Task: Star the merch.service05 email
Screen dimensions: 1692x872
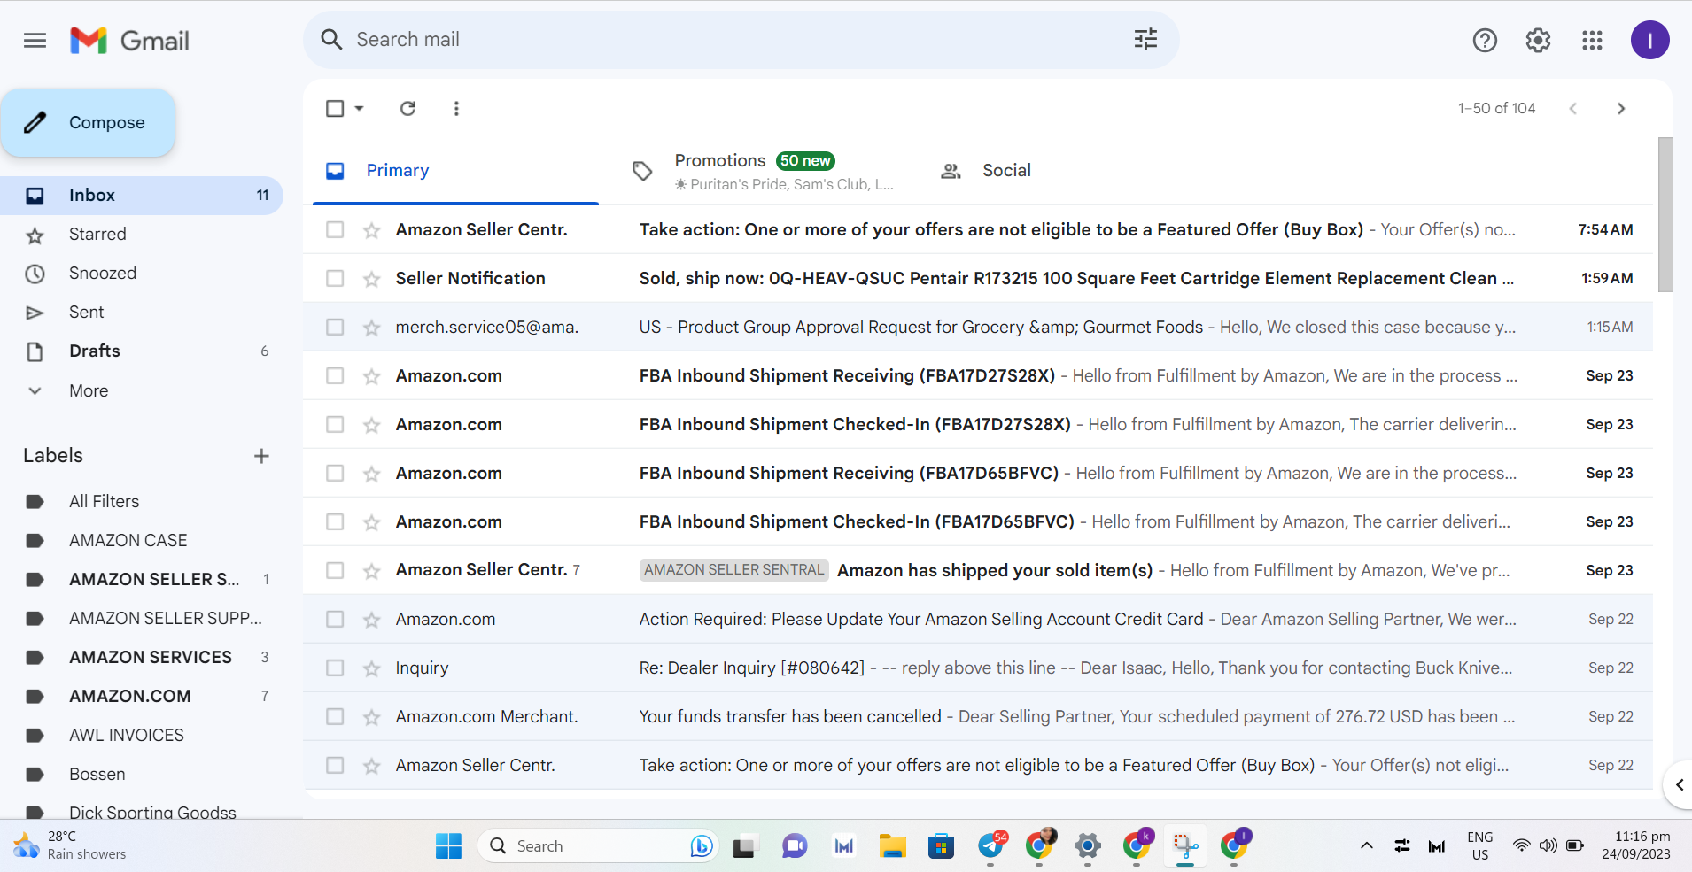Action: click(372, 328)
